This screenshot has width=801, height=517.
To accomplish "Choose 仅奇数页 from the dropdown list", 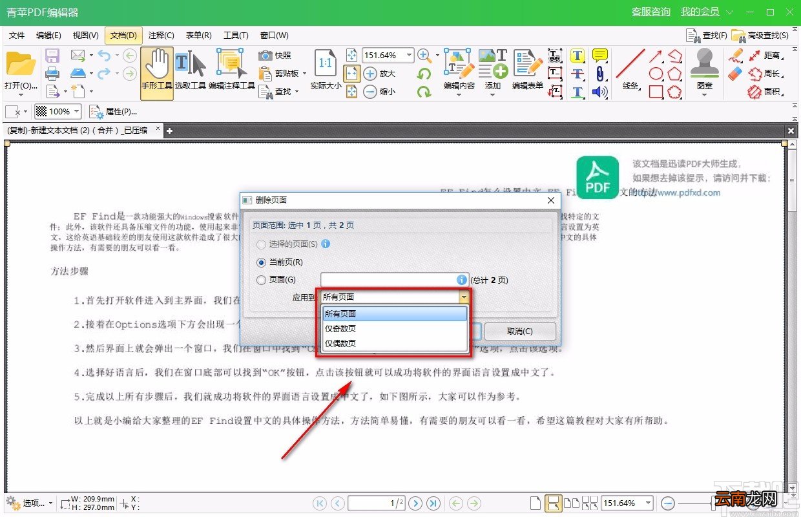I will tap(394, 329).
